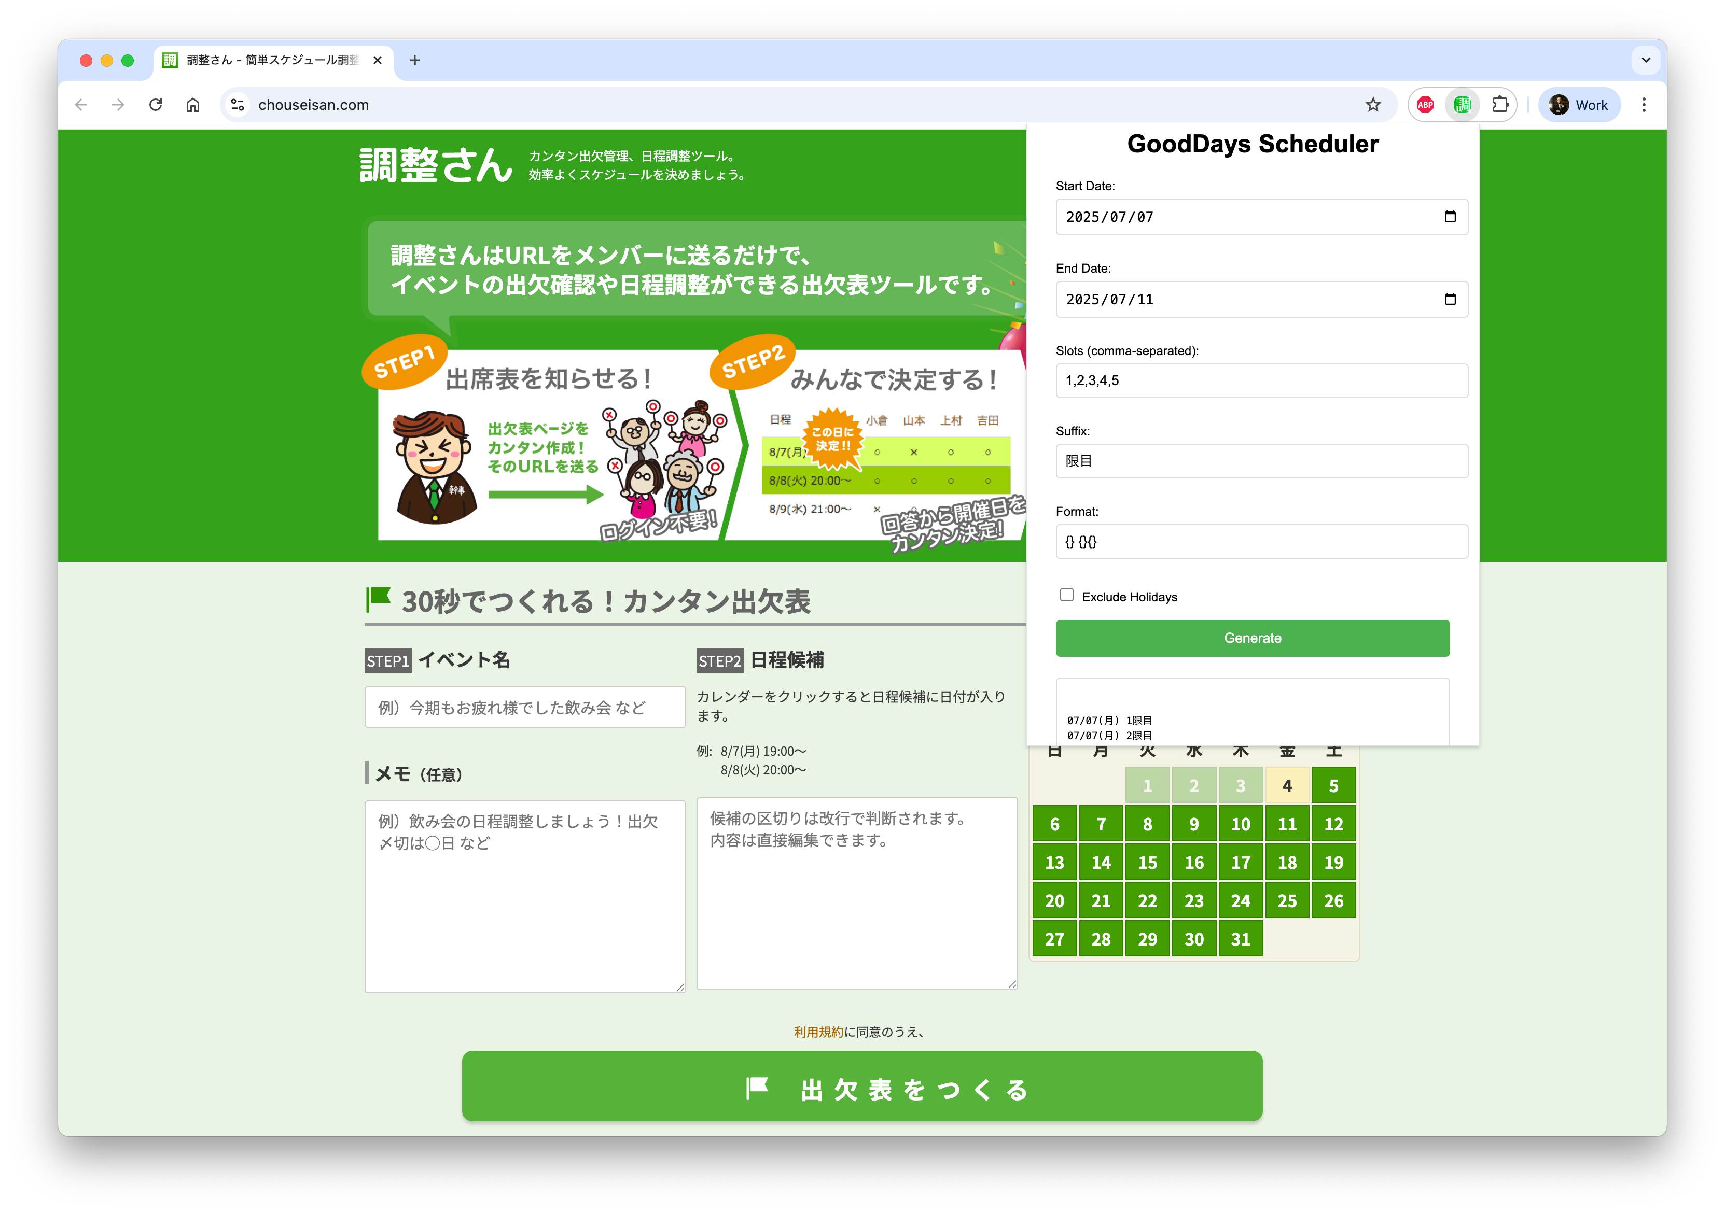The width and height of the screenshot is (1725, 1213).
Task: Click the 出欠表をつくる button
Action: coord(862,1087)
